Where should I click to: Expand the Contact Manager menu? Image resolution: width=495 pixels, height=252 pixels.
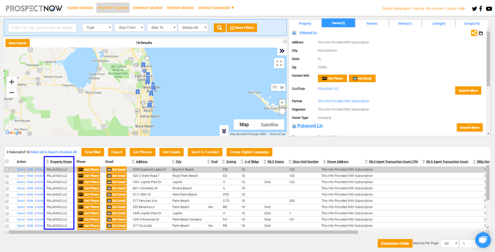point(216,8)
